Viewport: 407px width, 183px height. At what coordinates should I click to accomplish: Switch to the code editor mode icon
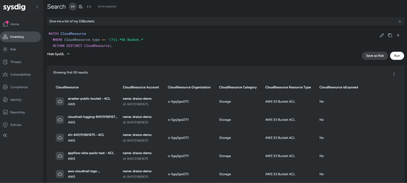89,7
